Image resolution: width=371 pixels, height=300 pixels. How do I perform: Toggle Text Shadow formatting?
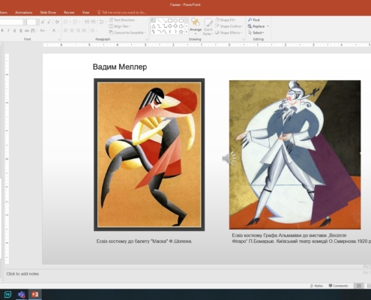tap(21, 31)
